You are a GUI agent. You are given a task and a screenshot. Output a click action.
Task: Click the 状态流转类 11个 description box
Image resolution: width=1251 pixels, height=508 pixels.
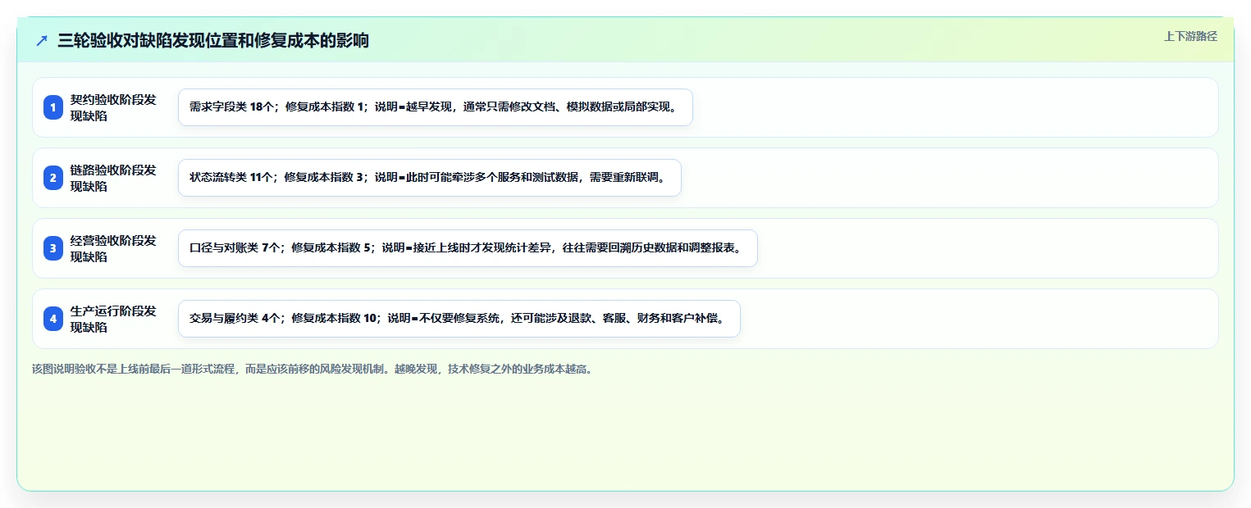(430, 178)
